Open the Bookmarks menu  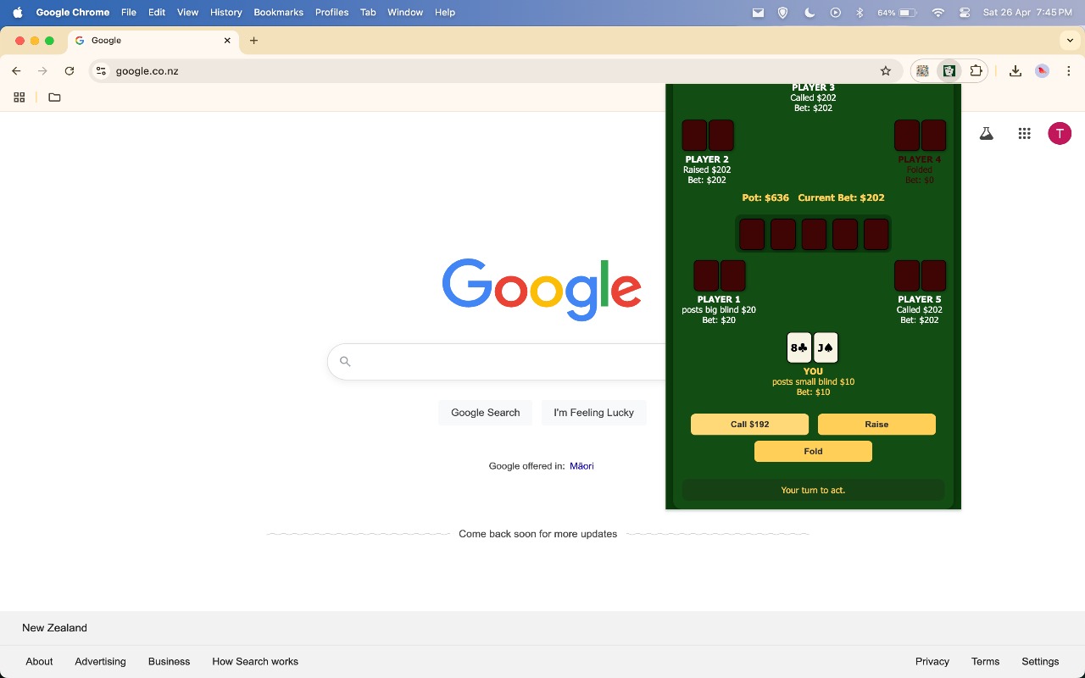(278, 13)
